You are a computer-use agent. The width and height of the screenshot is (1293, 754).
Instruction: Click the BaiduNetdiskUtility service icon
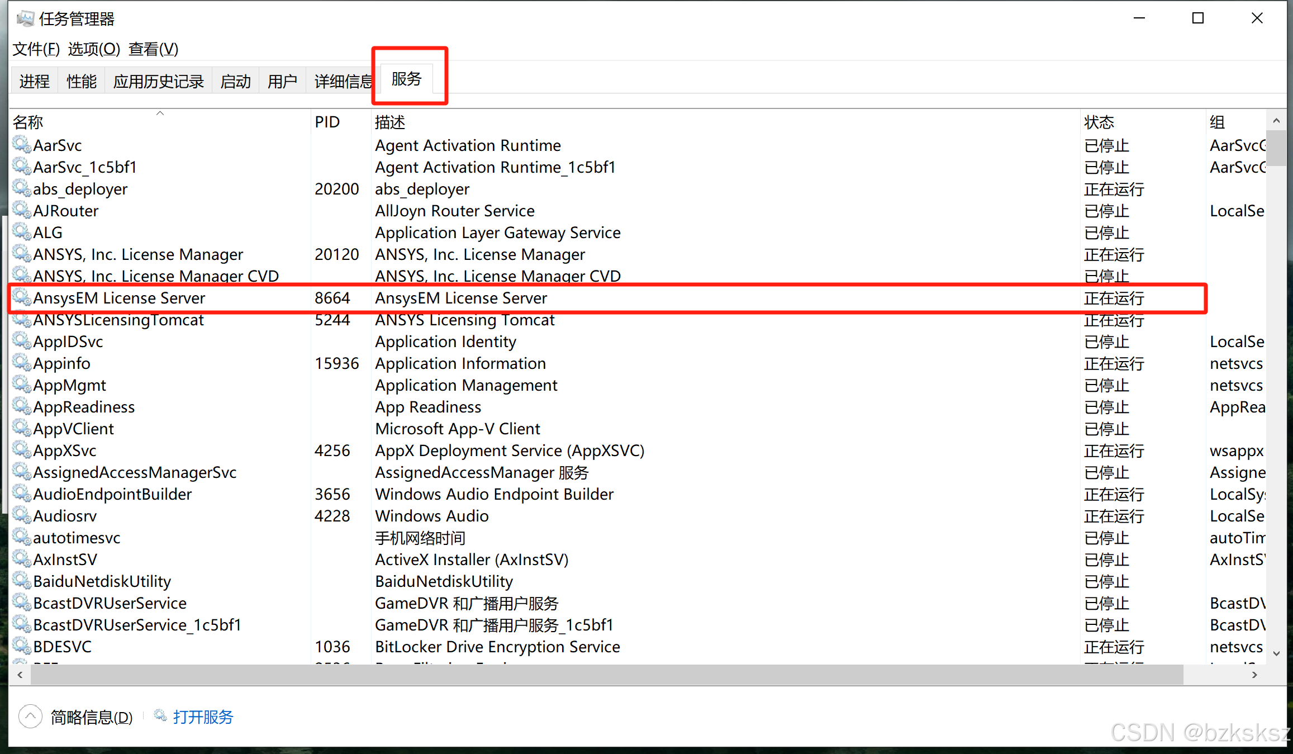point(22,581)
